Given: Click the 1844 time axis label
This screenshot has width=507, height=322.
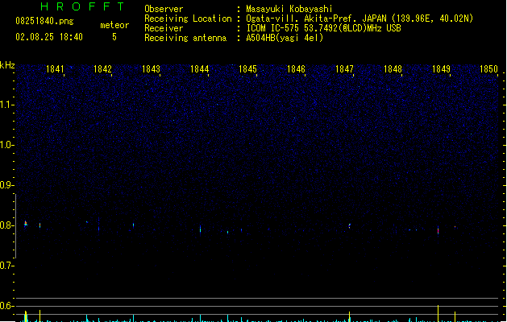Looking at the screenshot, I should click(200, 68).
